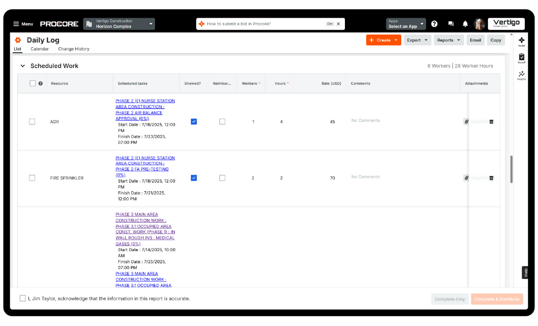The height and width of the screenshot is (326, 538).
Task: Click the Procore logo
Action: click(x=59, y=24)
